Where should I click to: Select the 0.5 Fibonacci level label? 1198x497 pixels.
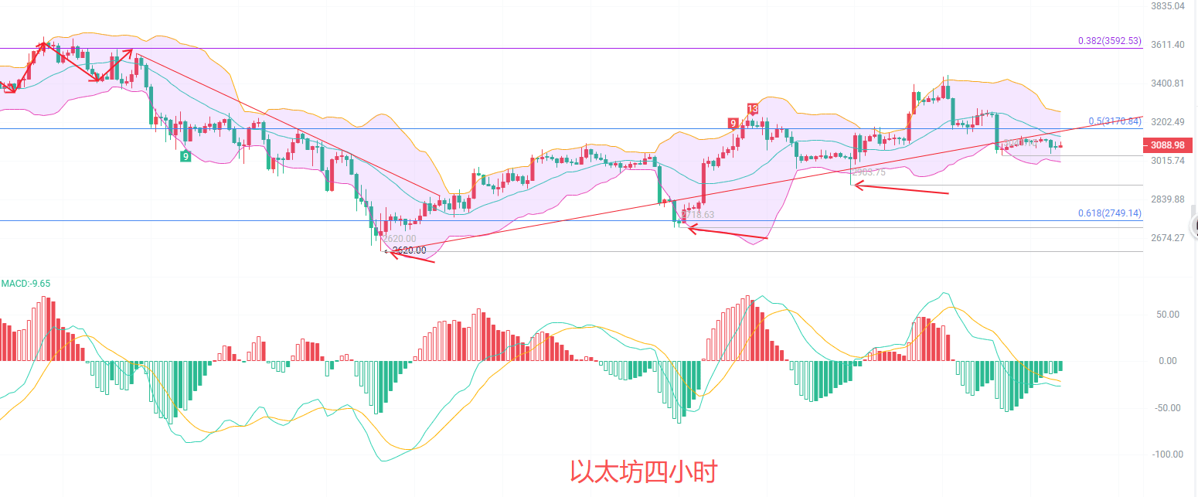(1114, 121)
